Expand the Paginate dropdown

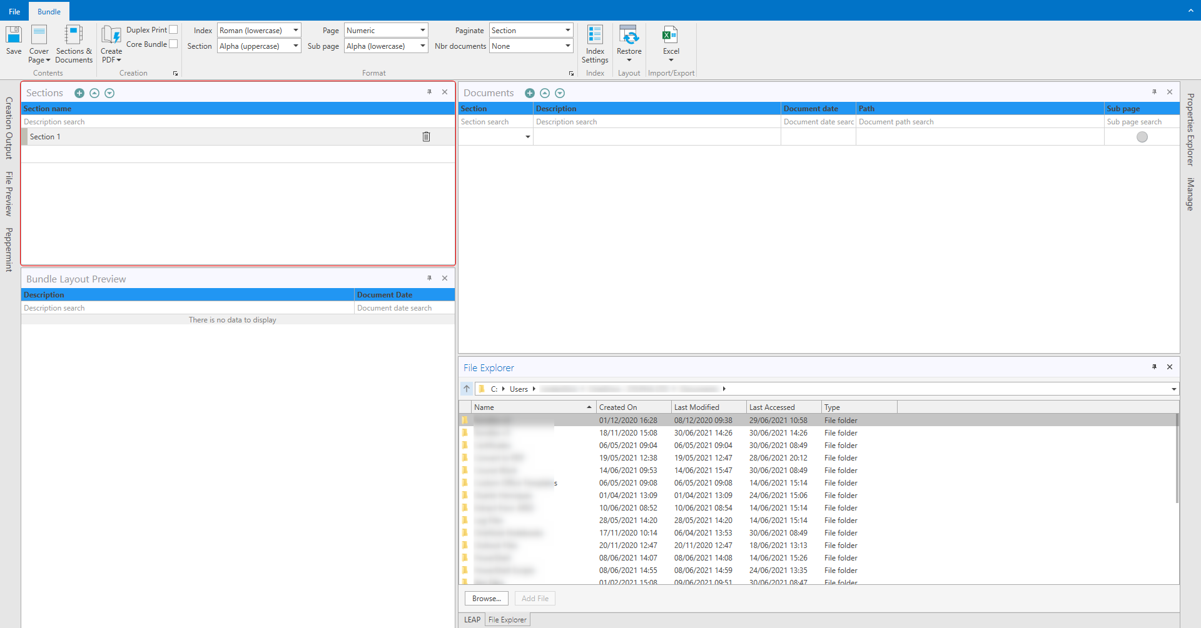pyautogui.click(x=567, y=31)
